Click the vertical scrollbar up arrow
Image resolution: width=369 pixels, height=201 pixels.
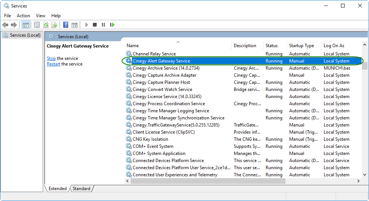pyautogui.click(x=365, y=45)
